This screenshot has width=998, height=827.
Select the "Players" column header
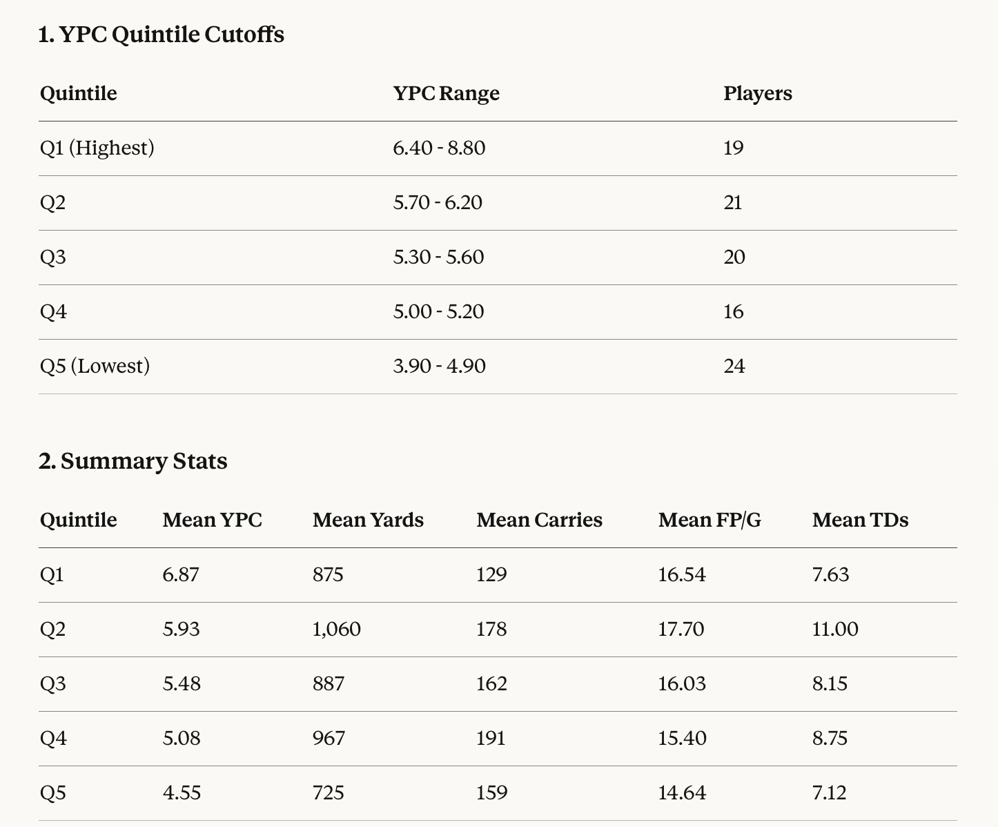[757, 93]
